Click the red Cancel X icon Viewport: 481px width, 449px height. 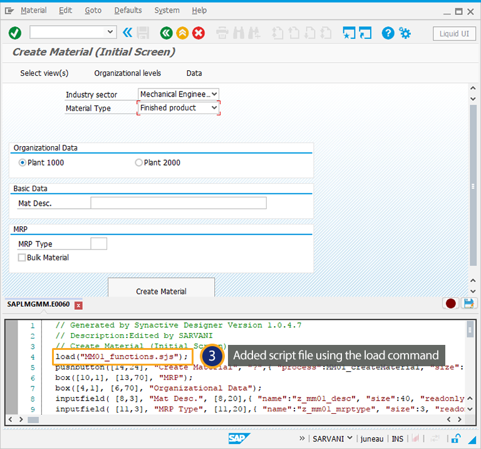click(199, 33)
